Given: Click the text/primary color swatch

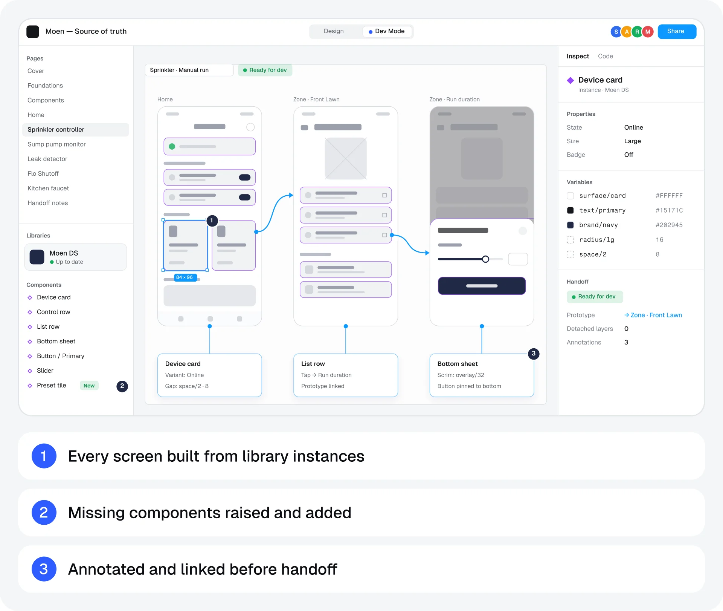Looking at the screenshot, I should click(x=570, y=210).
